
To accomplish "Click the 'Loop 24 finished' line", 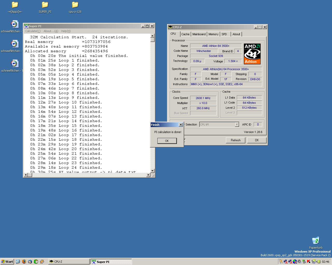I will pyautogui.click(x=66, y=167).
